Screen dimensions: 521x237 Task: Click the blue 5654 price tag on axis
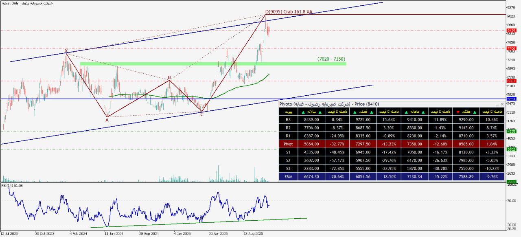pos(511,99)
